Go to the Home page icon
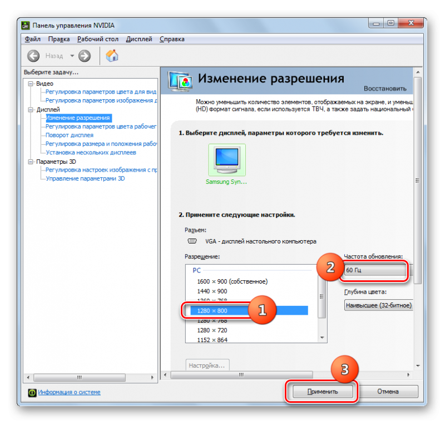 coord(112,55)
